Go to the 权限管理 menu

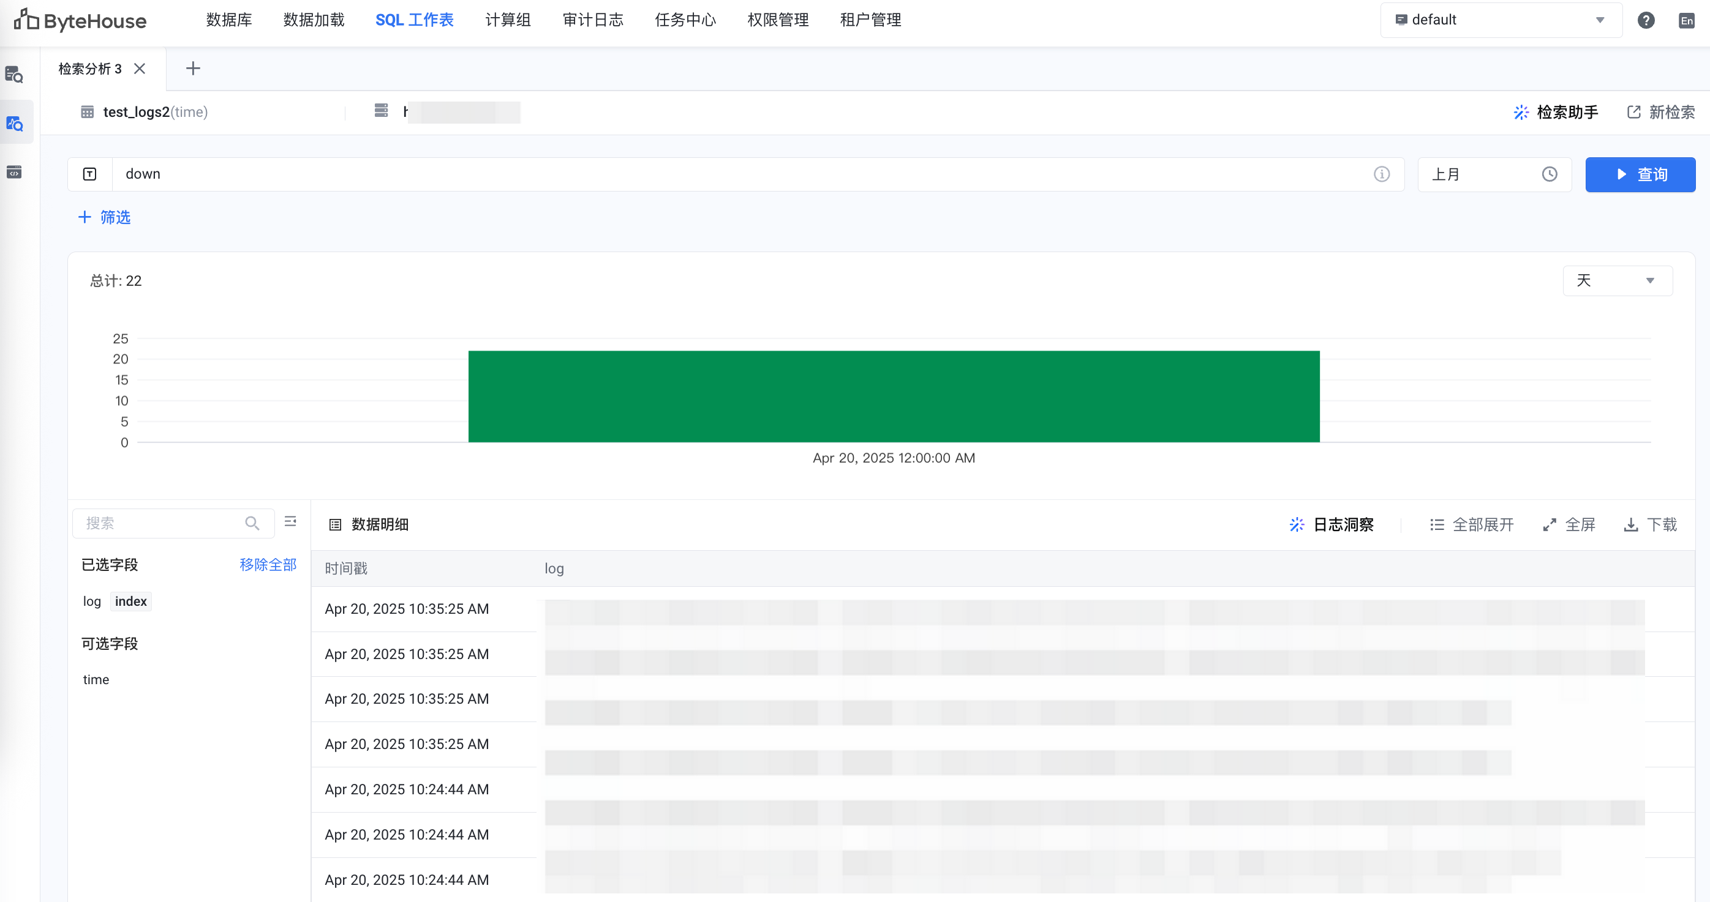point(778,20)
